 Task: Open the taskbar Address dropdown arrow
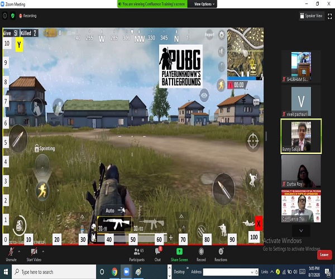click(252, 272)
